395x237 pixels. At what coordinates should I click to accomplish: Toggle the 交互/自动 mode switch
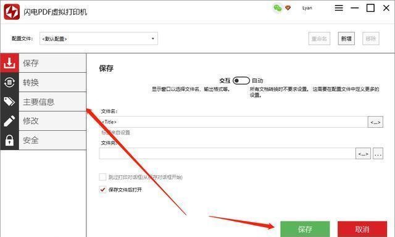(241, 81)
